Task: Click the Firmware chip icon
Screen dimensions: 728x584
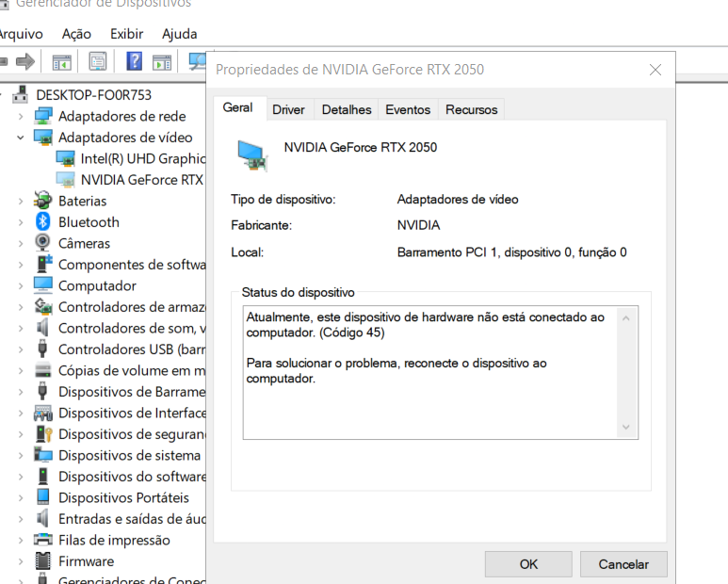Action: point(42,560)
